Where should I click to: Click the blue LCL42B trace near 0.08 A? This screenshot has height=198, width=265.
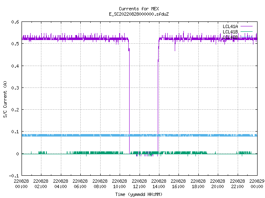pos(140,135)
